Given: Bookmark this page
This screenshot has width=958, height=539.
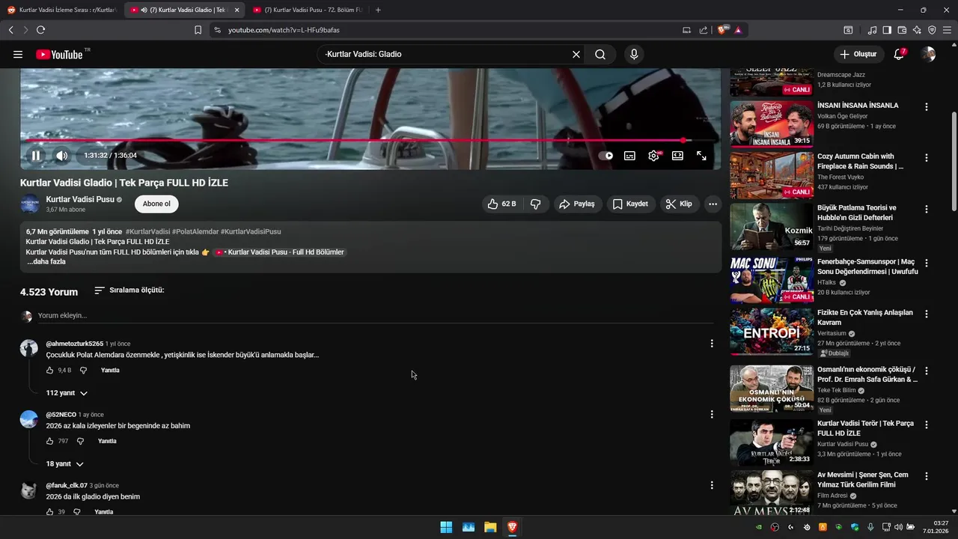Looking at the screenshot, I should 198,30.
